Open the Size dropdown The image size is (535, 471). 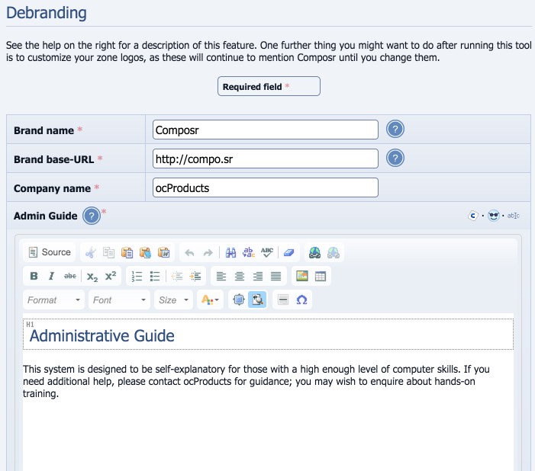[173, 300]
